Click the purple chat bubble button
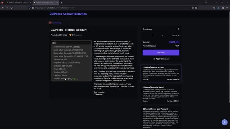This screenshot has height=129, width=230. coord(224,122)
